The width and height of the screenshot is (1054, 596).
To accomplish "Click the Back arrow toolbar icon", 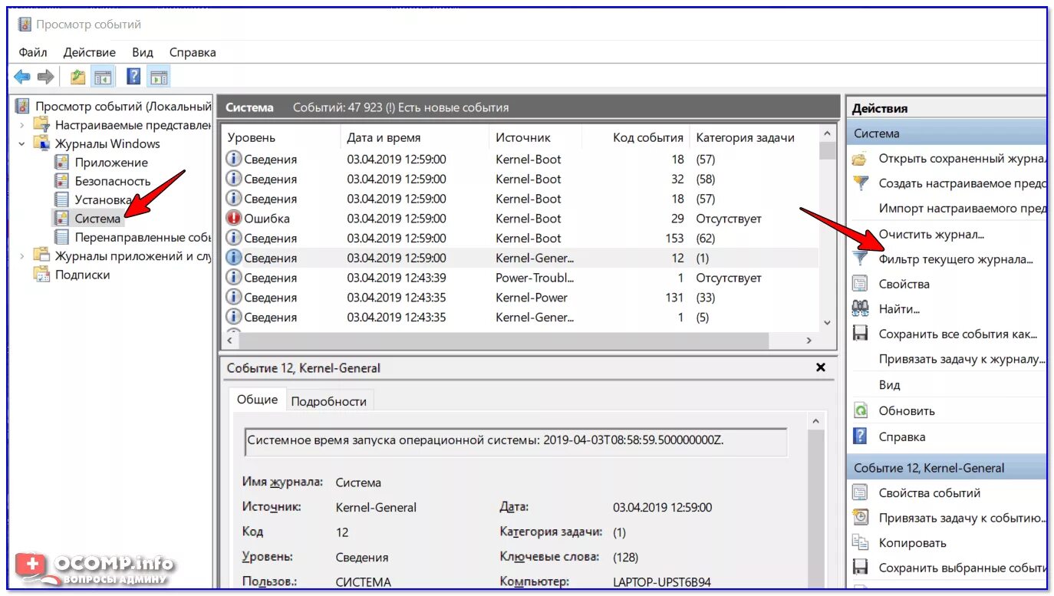I will [22, 77].
